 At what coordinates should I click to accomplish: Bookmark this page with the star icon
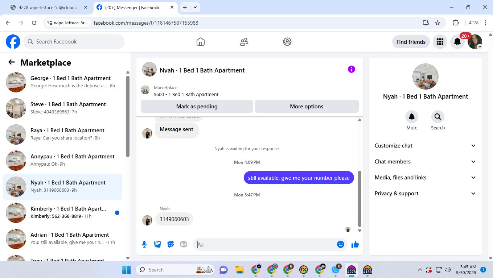click(437, 23)
